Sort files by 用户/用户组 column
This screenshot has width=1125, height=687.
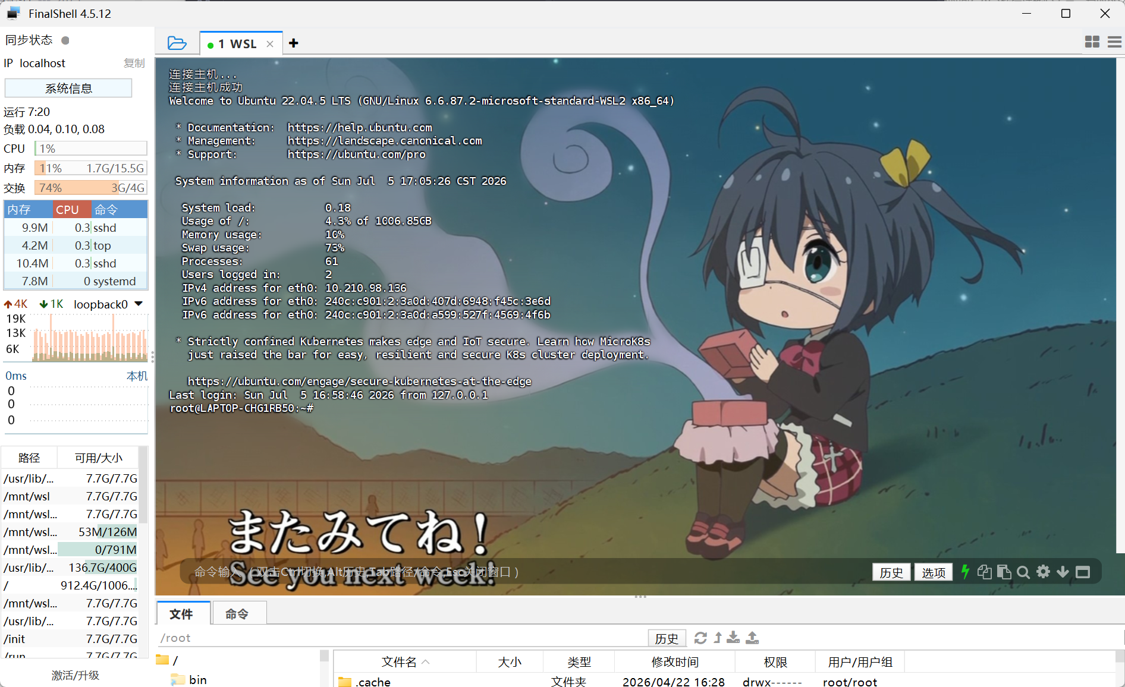tap(860, 662)
